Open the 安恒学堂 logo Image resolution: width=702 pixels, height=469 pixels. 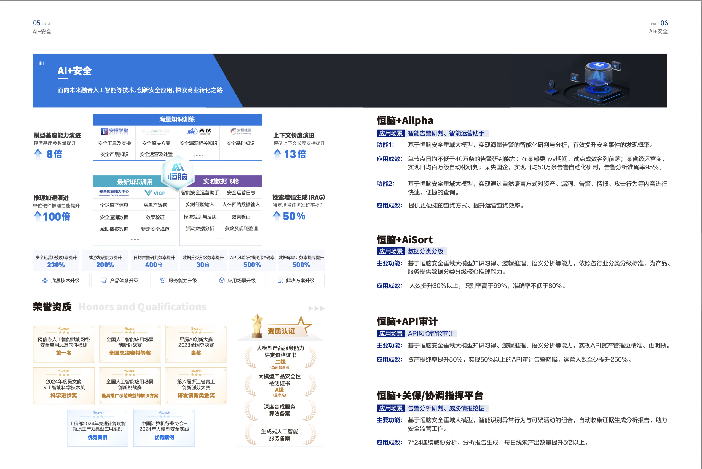[x=114, y=131]
